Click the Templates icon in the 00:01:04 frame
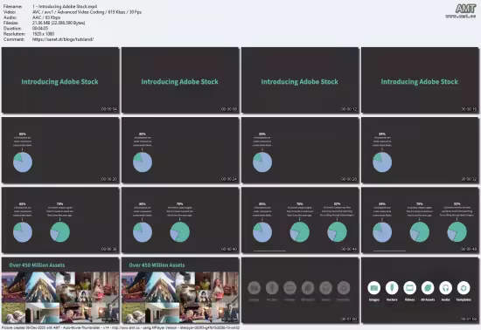The height and width of the screenshot is (330, 481). coord(464,288)
